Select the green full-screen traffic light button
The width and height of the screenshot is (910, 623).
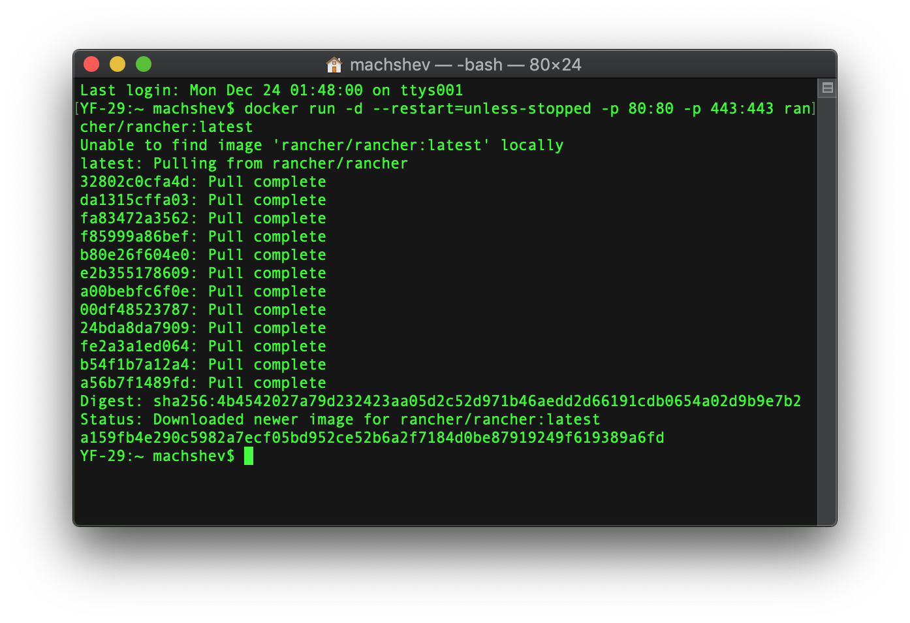point(143,64)
